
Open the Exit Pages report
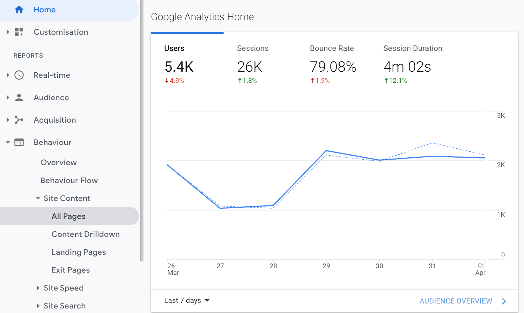[x=71, y=270]
